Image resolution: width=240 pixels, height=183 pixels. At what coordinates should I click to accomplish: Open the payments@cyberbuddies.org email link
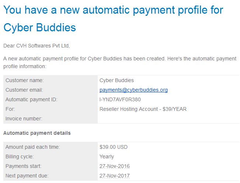[x=133, y=90]
